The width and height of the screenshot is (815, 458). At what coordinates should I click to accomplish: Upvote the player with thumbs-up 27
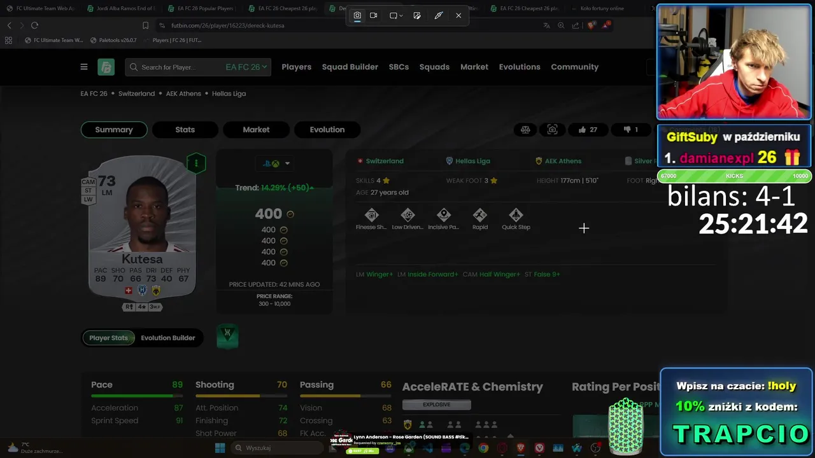click(x=588, y=130)
